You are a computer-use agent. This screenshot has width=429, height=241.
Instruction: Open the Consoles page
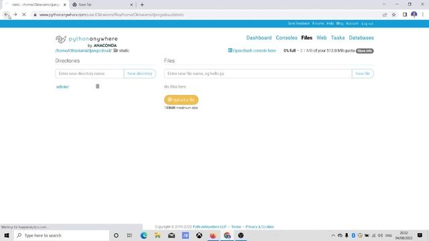pos(286,37)
